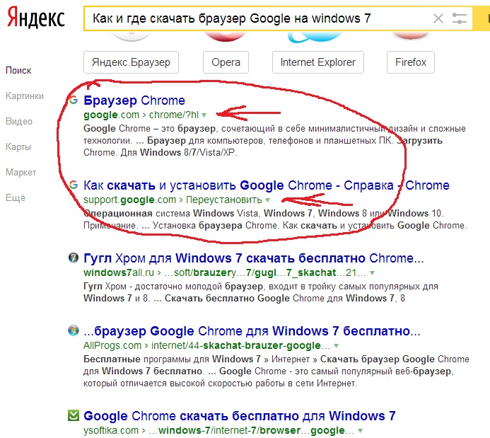Expand the arrow after support.google.com Переустановить
The width and height of the screenshot is (490, 438).
tap(267, 200)
